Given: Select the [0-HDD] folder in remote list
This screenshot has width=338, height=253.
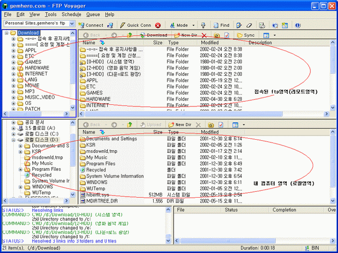Looking at the screenshot, I should click(110, 62).
